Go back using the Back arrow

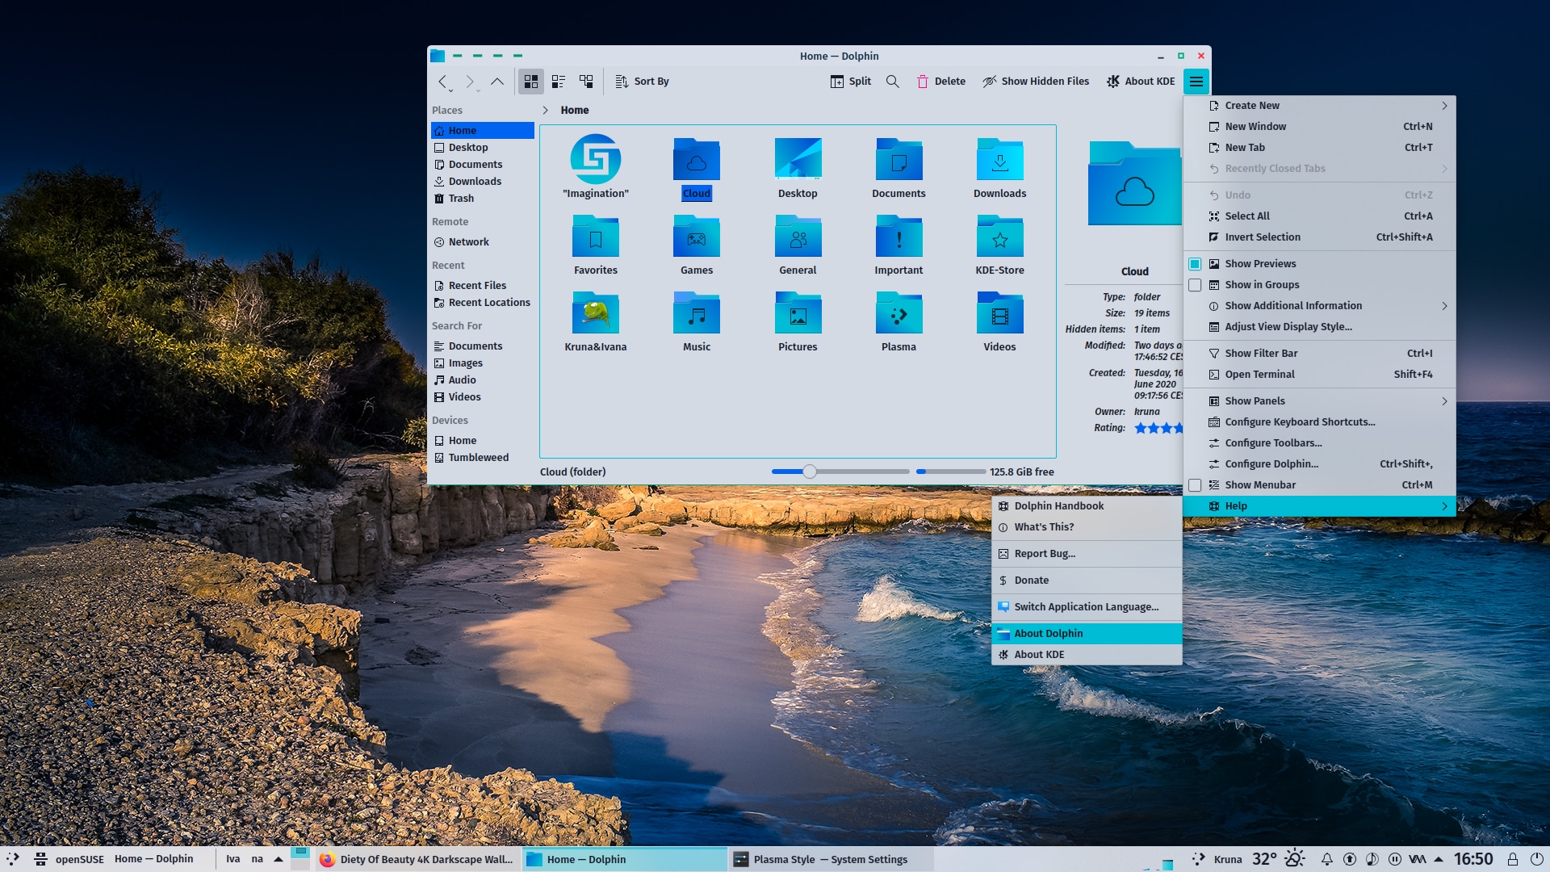[x=442, y=82]
